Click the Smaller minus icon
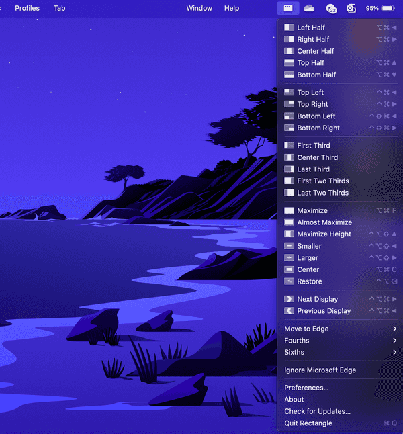403x434 pixels. click(x=289, y=246)
